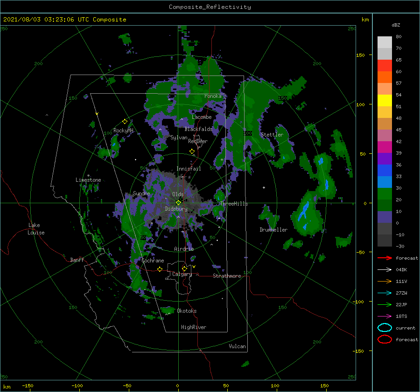
Task: Click the Didsbury city label
Action: point(176,209)
